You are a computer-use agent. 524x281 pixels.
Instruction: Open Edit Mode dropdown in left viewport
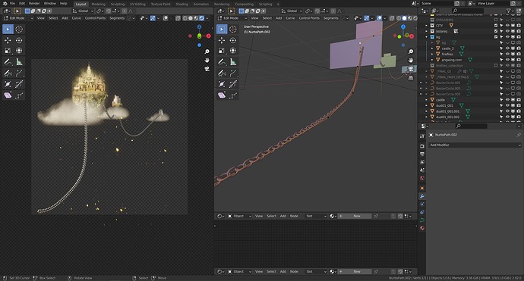pos(18,18)
